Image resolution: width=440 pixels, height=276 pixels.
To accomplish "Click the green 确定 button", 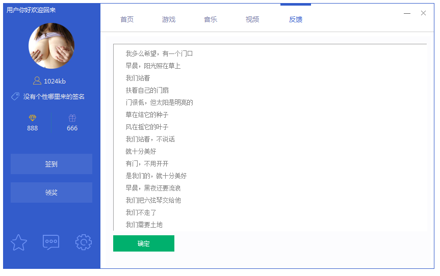I will click(x=144, y=243).
